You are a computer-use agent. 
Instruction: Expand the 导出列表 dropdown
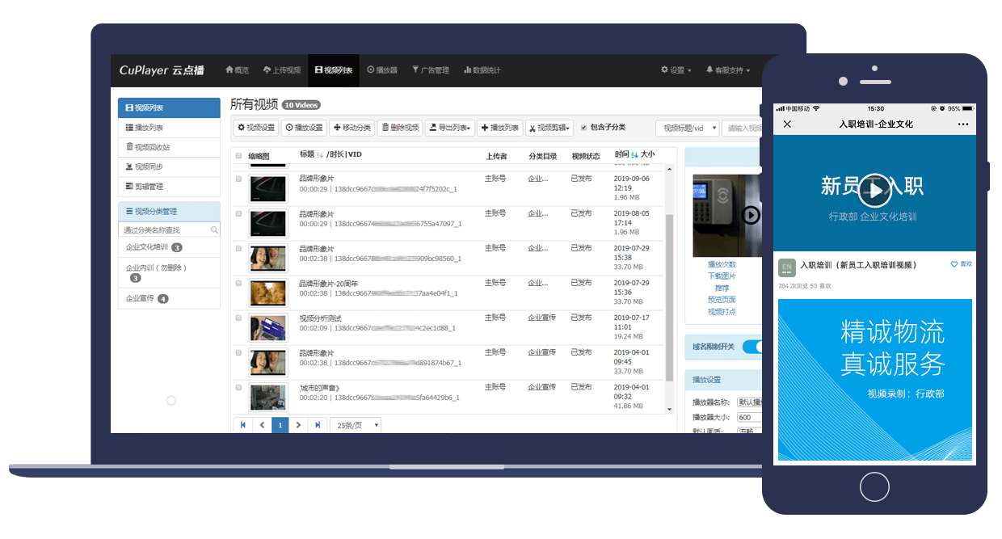[449, 128]
